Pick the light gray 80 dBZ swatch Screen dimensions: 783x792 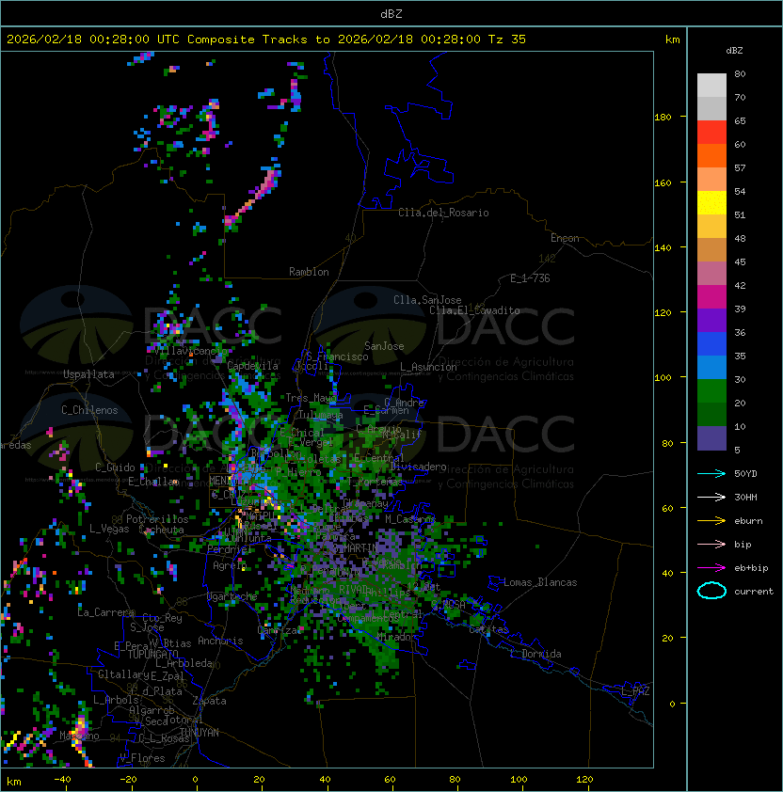(711, 86)
